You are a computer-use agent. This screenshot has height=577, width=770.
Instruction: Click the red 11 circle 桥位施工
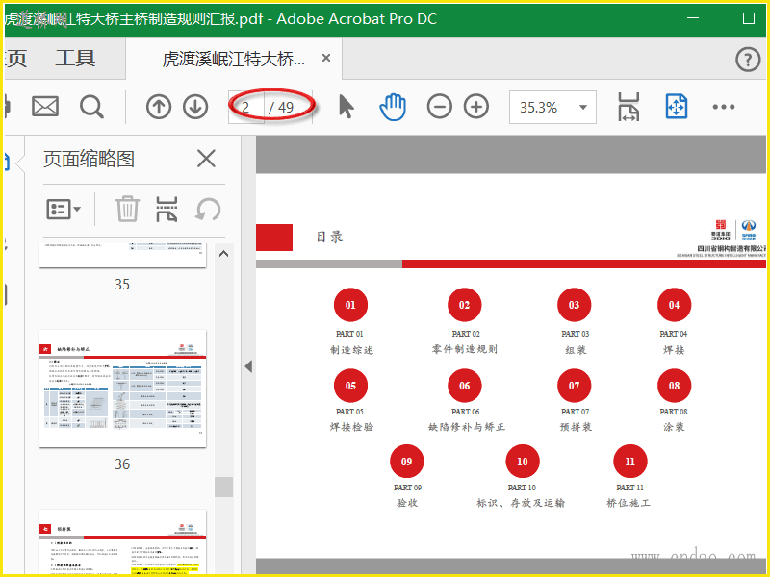[x=630, y=462]
